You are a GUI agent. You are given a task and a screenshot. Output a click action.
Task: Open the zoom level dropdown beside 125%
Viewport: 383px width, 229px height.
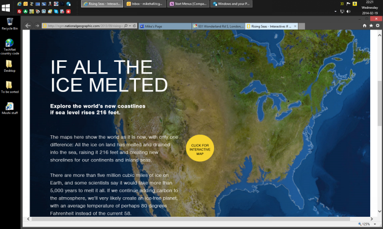pyautogui.click(x=375, y=224)
